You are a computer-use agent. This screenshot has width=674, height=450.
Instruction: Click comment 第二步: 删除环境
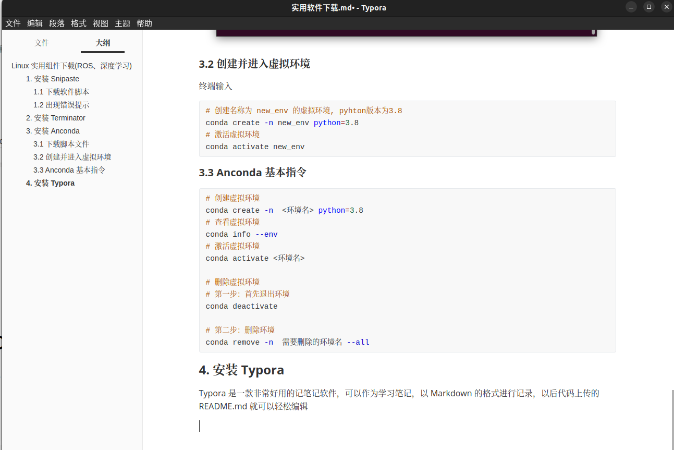coord(240,331)
